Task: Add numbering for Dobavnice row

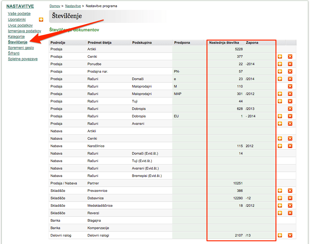Action: [280, 198]
